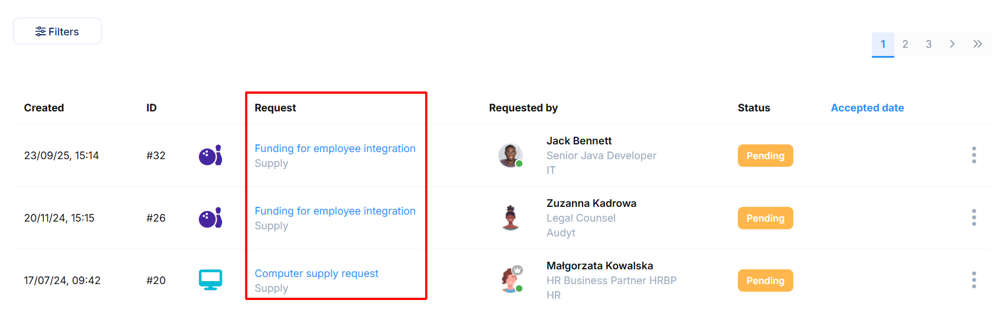Open the three-dot menu for request #32
The width and height of the screenshot is (1007, 310).
click(974, 155)
